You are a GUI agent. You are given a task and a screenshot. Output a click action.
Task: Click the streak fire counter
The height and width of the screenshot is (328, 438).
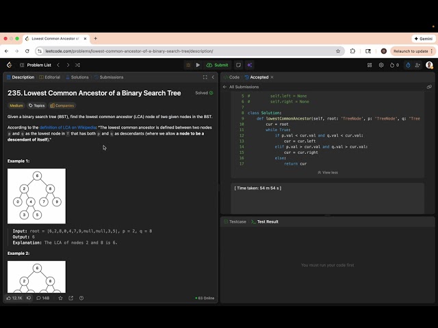click(394, 65)
